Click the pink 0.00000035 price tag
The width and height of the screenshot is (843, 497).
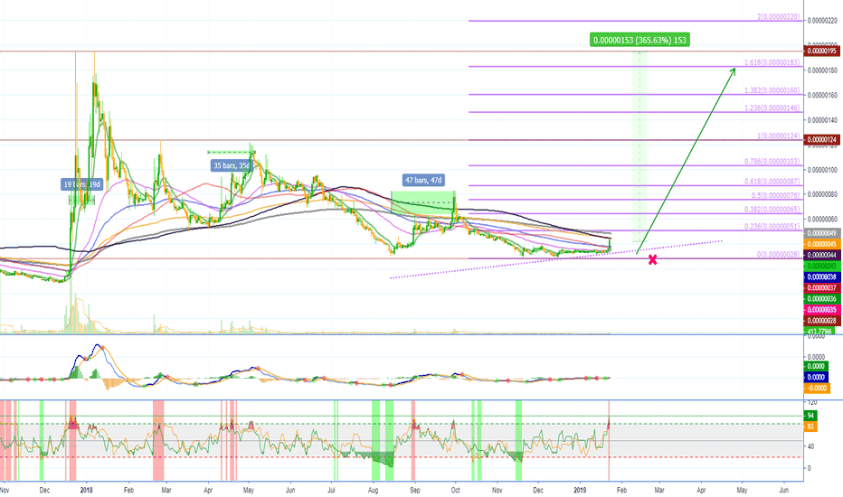point(821,309)
